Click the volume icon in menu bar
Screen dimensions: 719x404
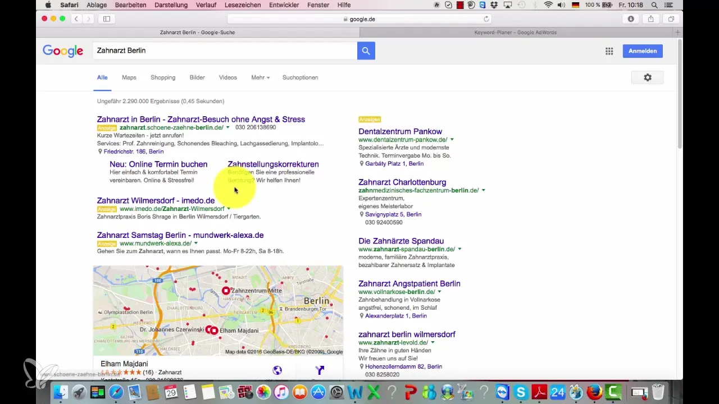pyautogui.click(x=561, y=5)
